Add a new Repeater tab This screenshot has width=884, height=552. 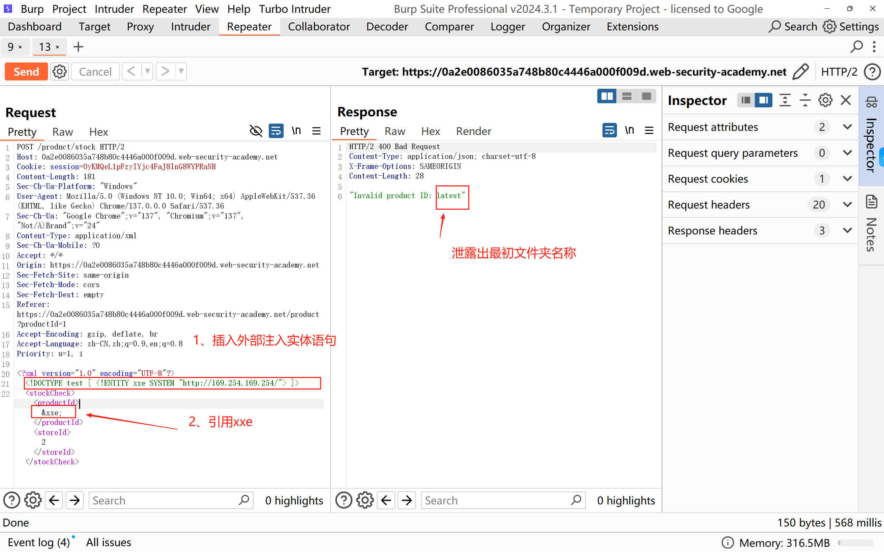[78, 47]
